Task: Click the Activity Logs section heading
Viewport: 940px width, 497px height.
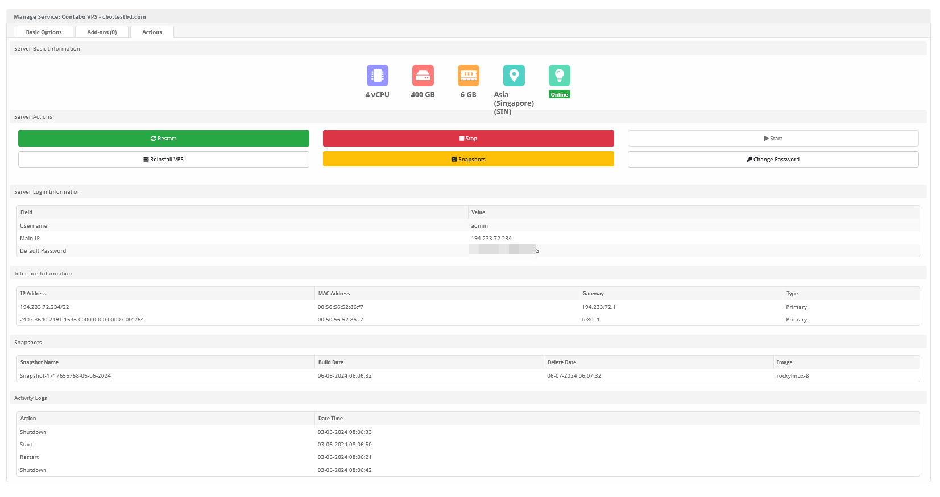Action: 30,398
